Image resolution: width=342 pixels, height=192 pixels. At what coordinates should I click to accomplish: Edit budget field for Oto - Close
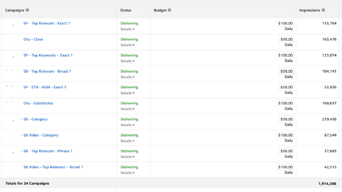click(286, 39)
